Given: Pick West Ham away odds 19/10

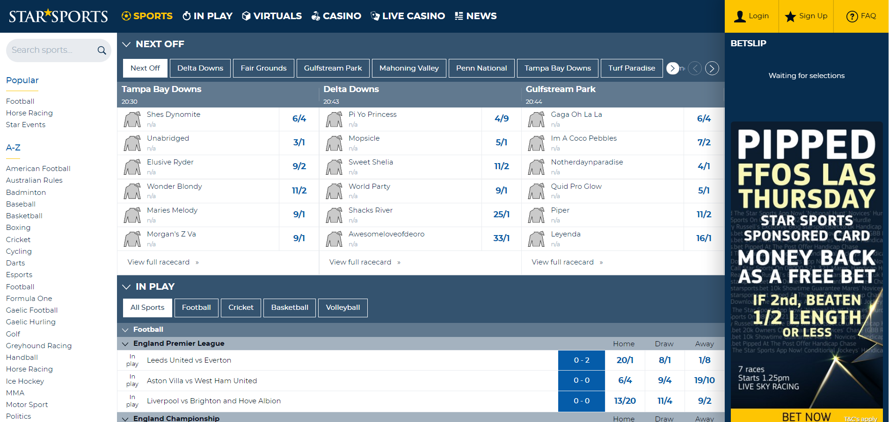Looking at the screenshot, I should [x=705, y=380].
